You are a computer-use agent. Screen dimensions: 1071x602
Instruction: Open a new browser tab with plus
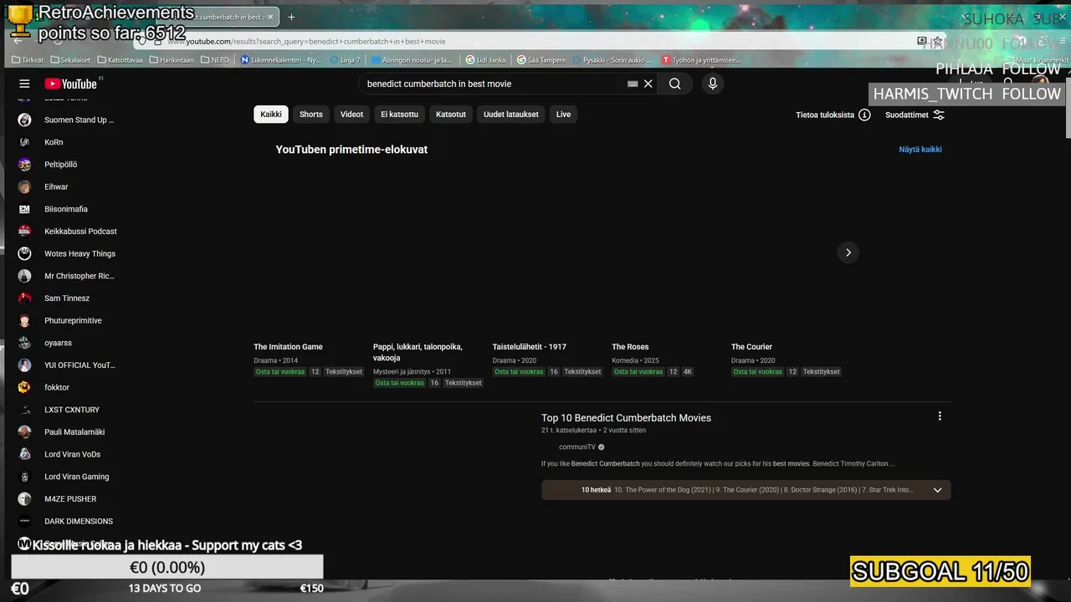tap(291, 17)
